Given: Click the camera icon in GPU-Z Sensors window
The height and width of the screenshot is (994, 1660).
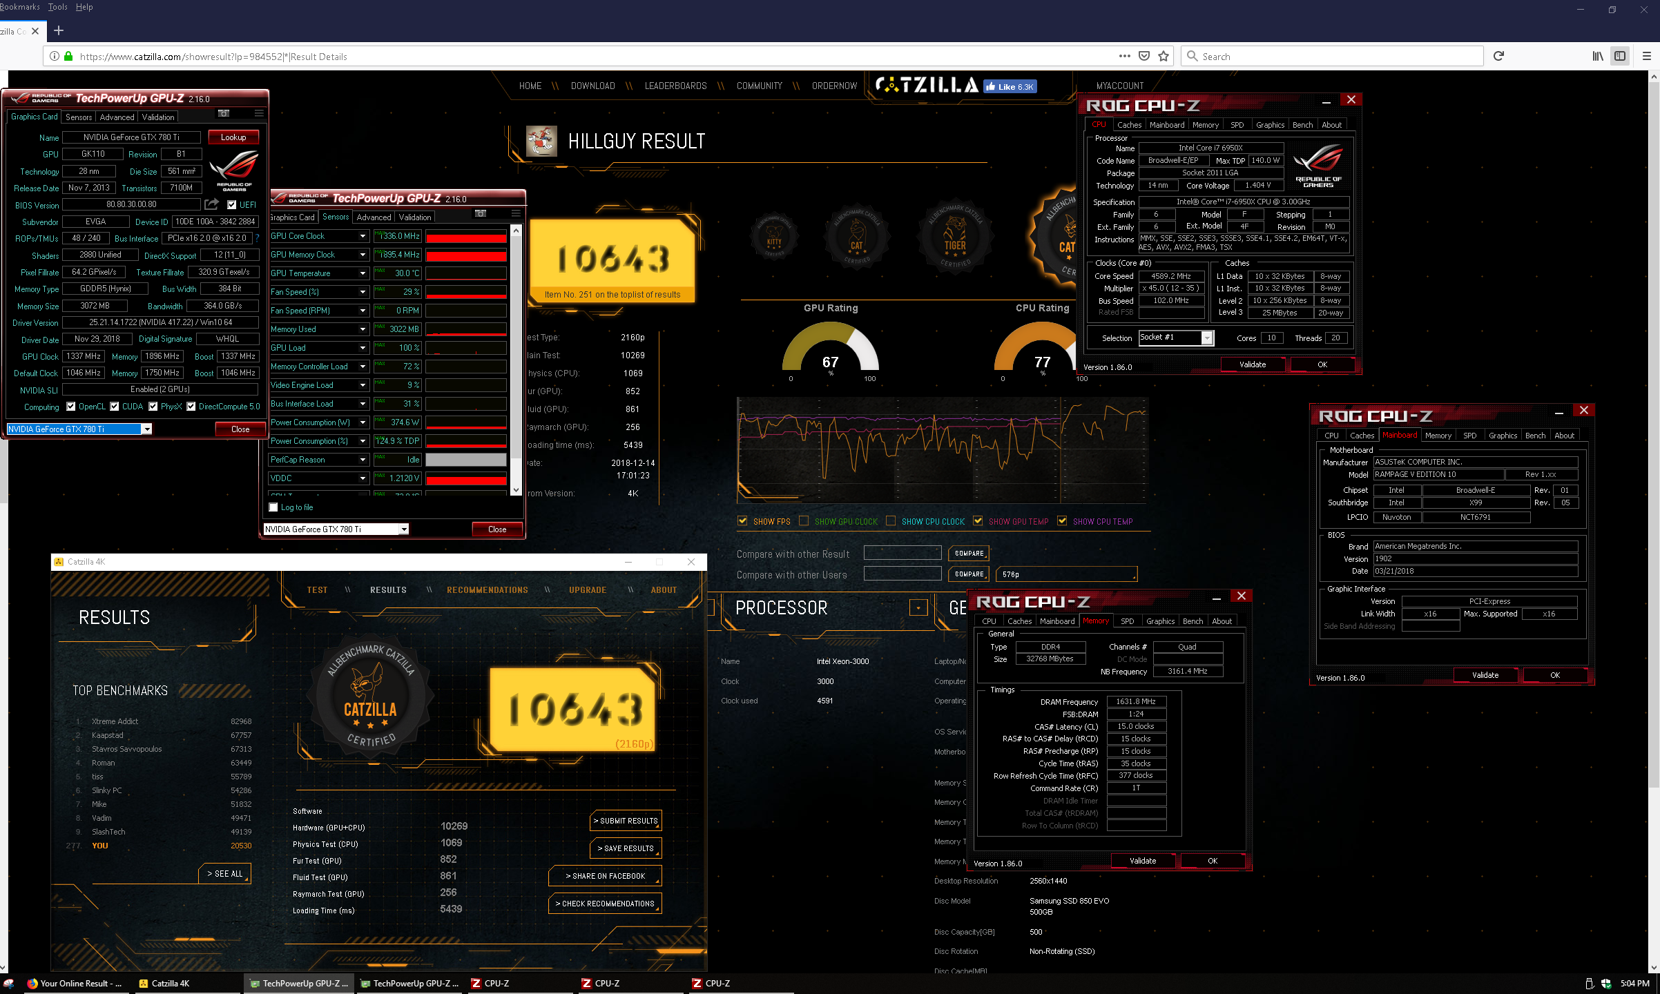Looking at the screenshot, I should (x=481, y=213).
